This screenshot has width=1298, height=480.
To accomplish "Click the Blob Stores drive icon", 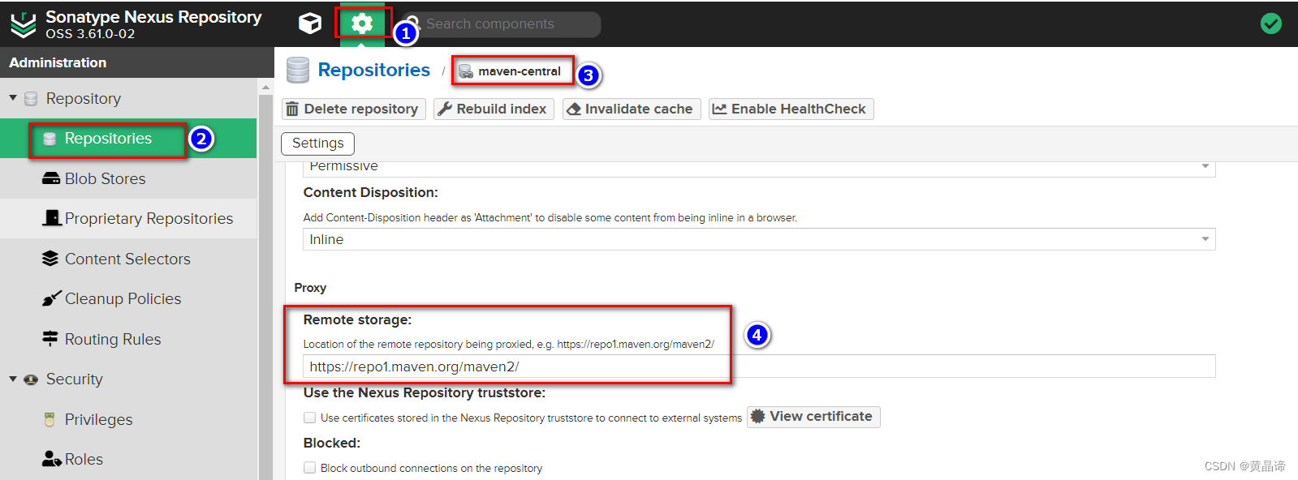I will (x=51, y=178).
